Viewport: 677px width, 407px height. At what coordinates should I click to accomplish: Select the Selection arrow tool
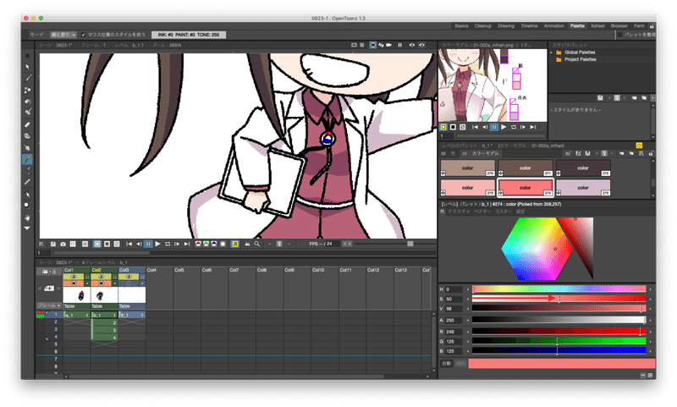point(27,67)
